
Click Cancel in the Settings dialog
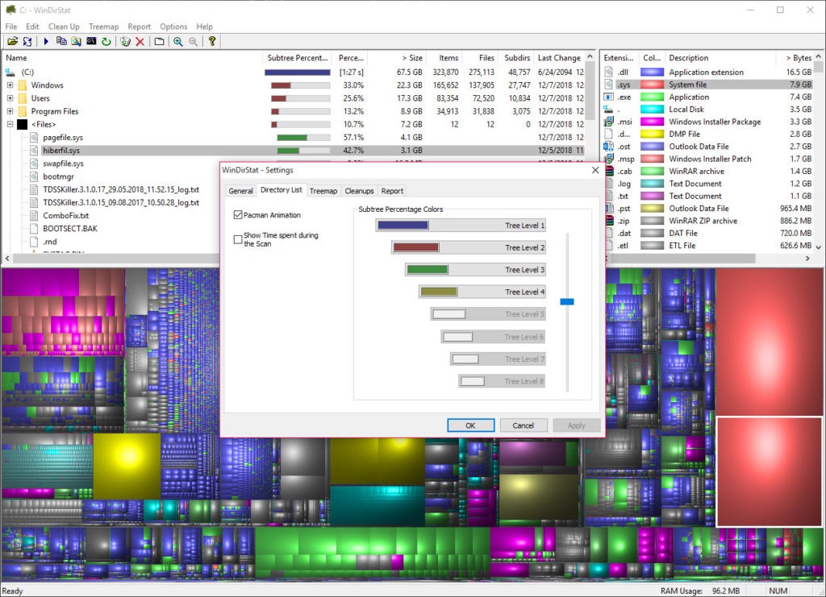tap(523, 425)
